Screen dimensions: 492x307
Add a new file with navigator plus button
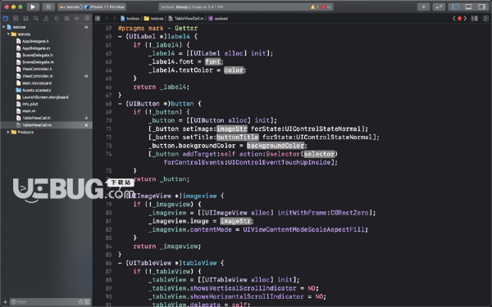click(5, 302)
